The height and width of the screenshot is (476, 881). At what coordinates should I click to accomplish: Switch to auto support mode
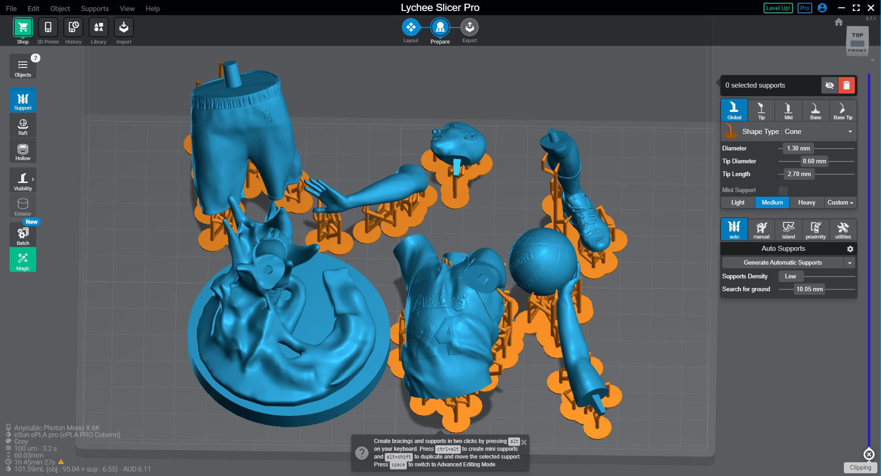point(734,229)
